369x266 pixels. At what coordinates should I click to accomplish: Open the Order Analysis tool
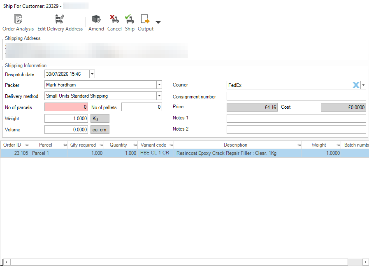18,23
